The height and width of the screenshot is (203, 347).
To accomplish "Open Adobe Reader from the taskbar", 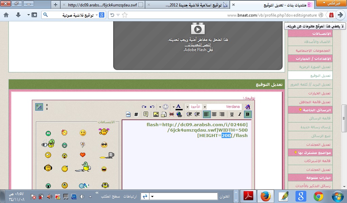I will tap(248, 196).
